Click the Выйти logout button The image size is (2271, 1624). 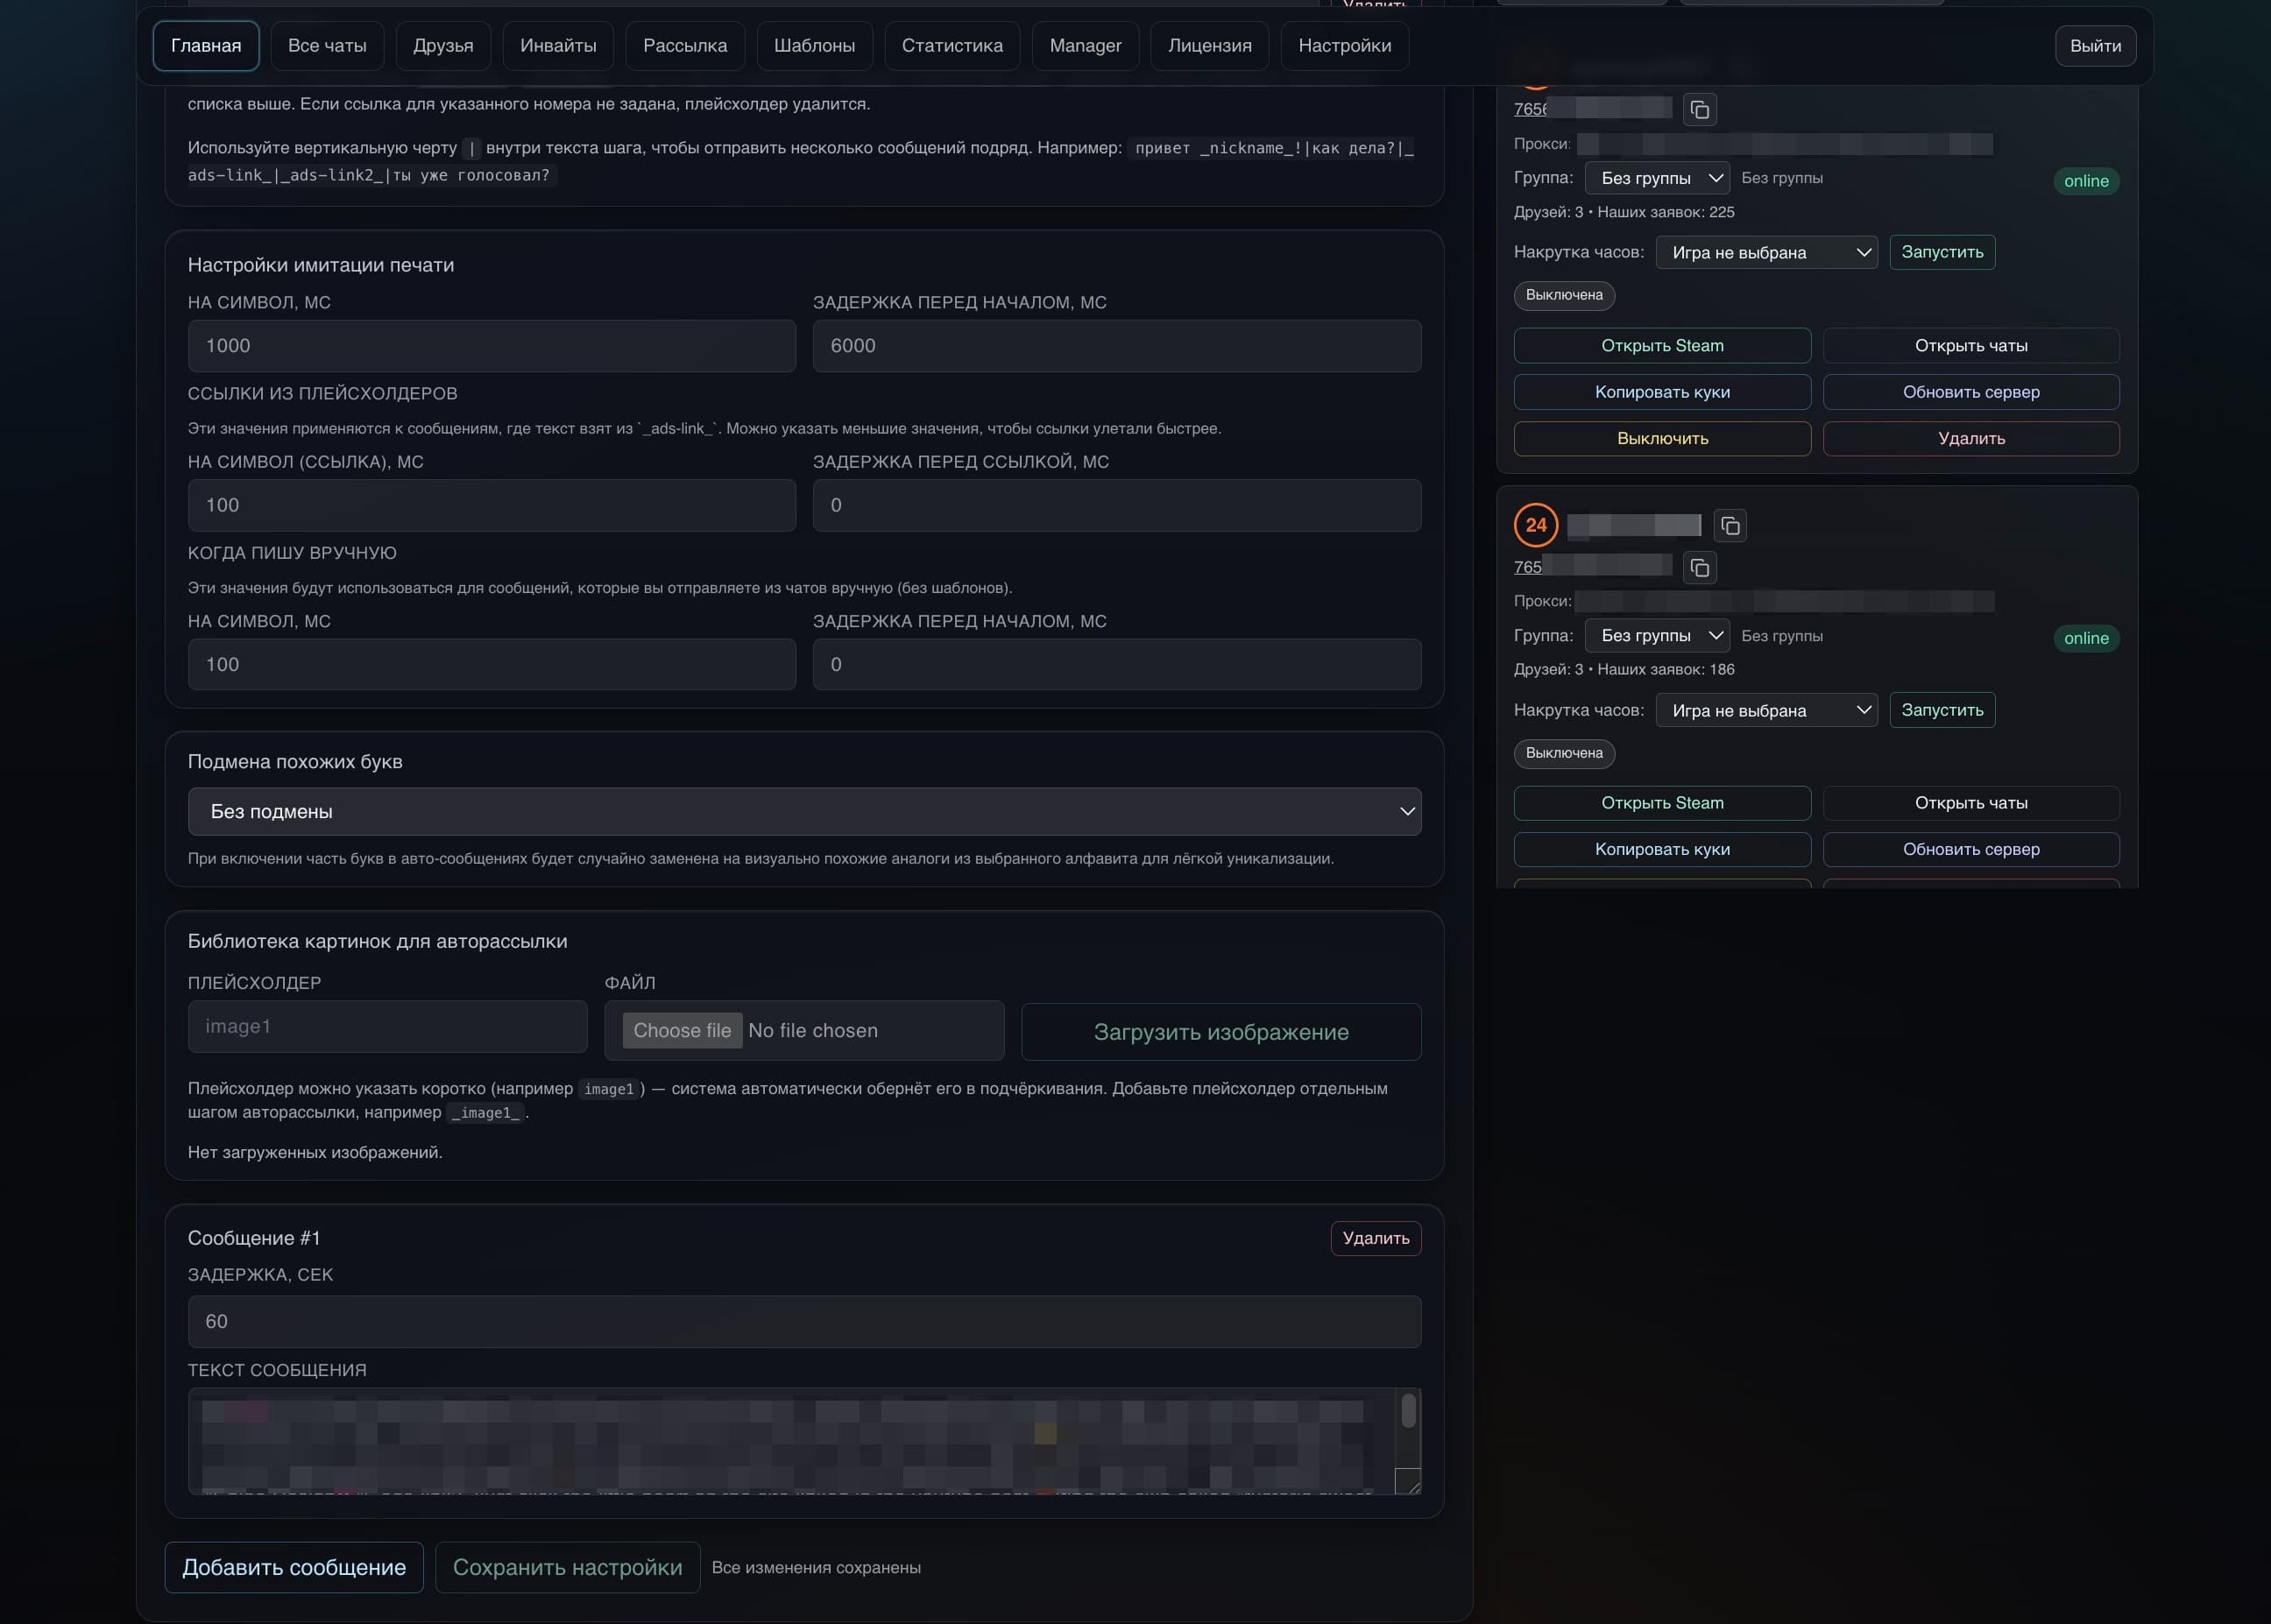pyautogui.click(x=2095, y=46)
